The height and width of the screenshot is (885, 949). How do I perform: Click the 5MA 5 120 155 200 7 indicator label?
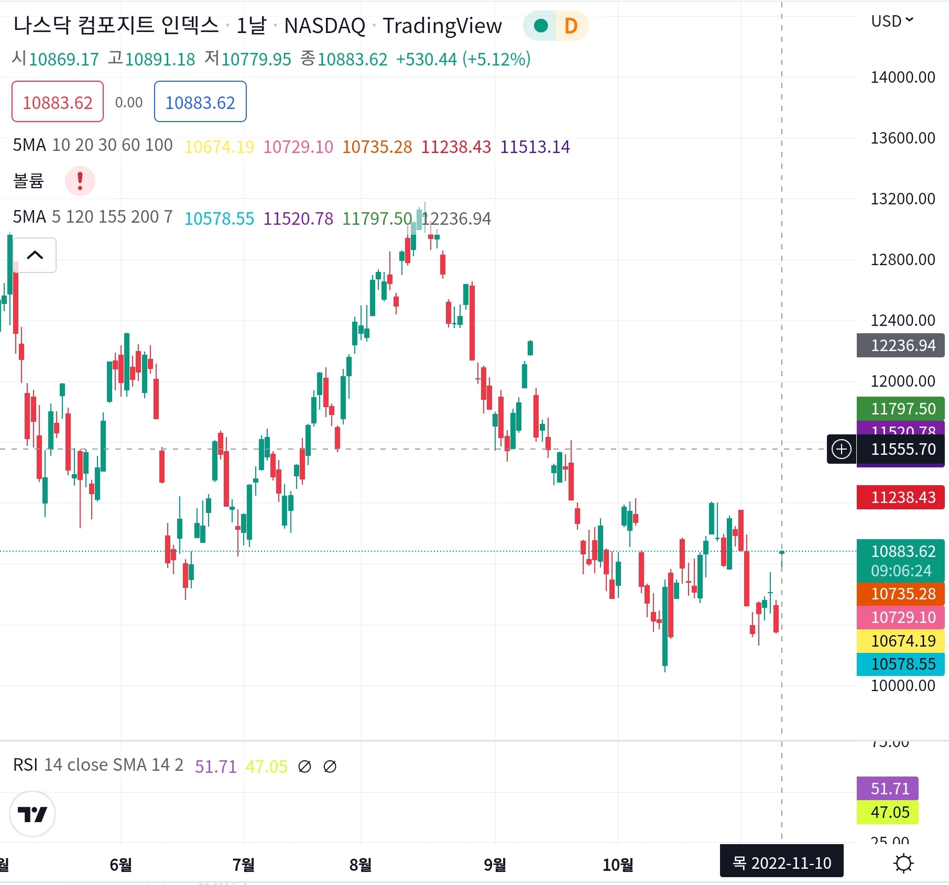(x=93, y=216)
